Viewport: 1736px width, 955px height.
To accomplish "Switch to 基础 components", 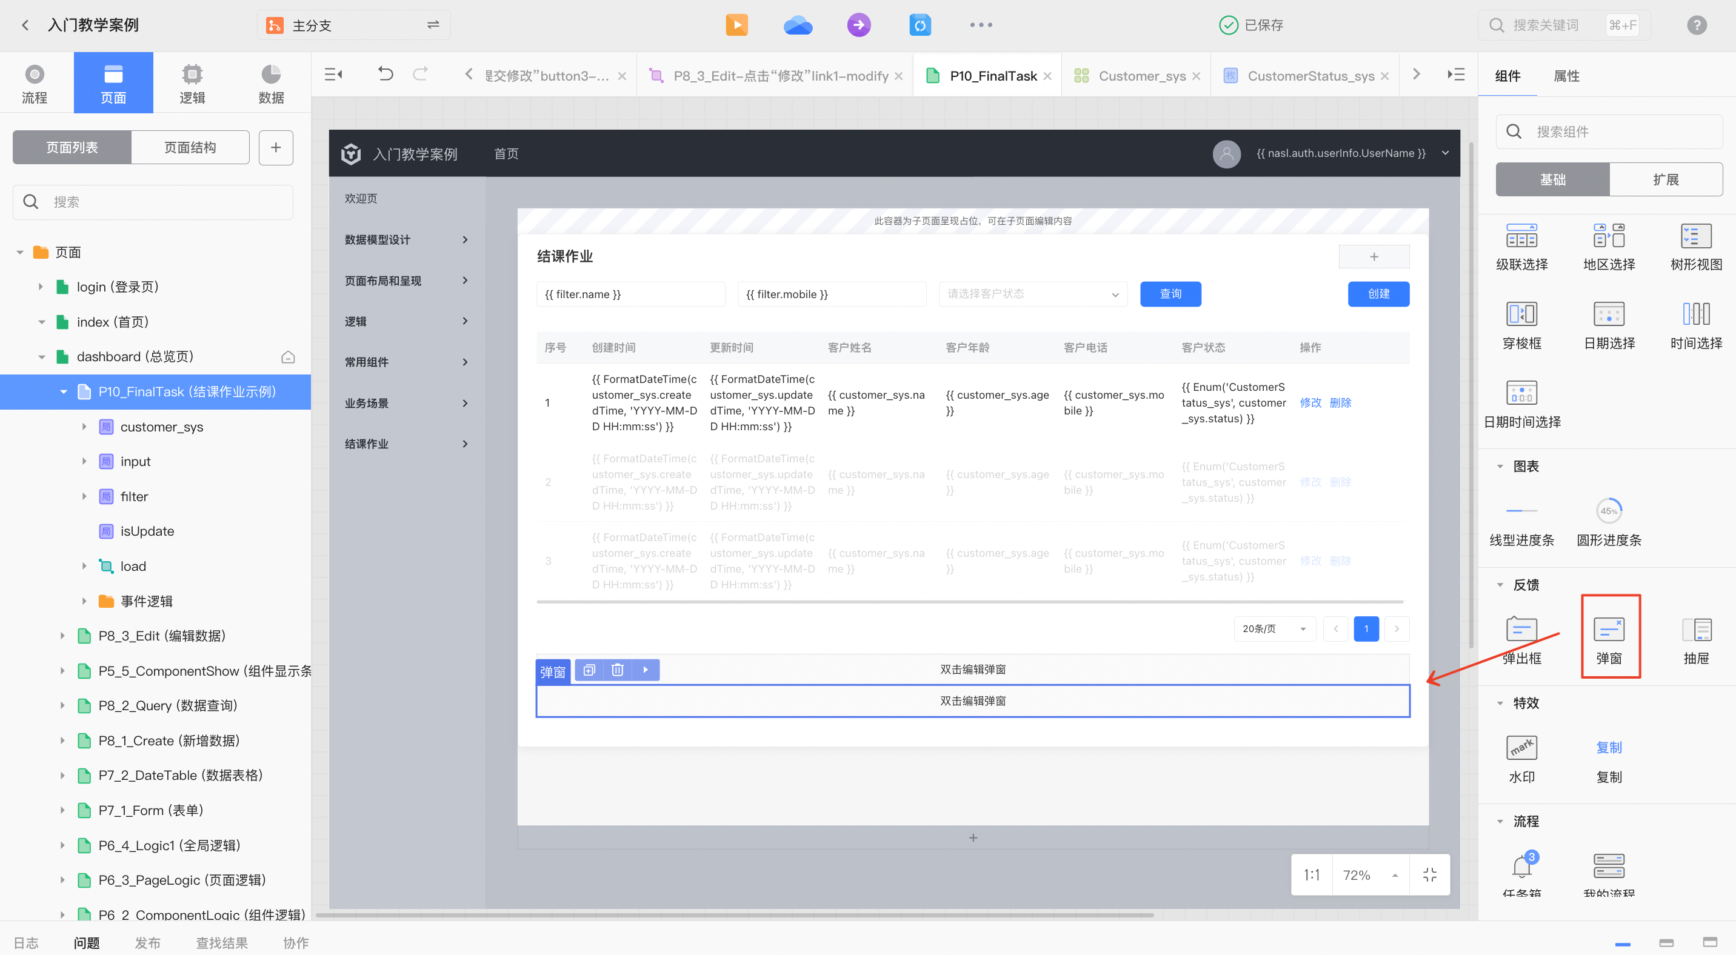I will [x=1552, y=180].
